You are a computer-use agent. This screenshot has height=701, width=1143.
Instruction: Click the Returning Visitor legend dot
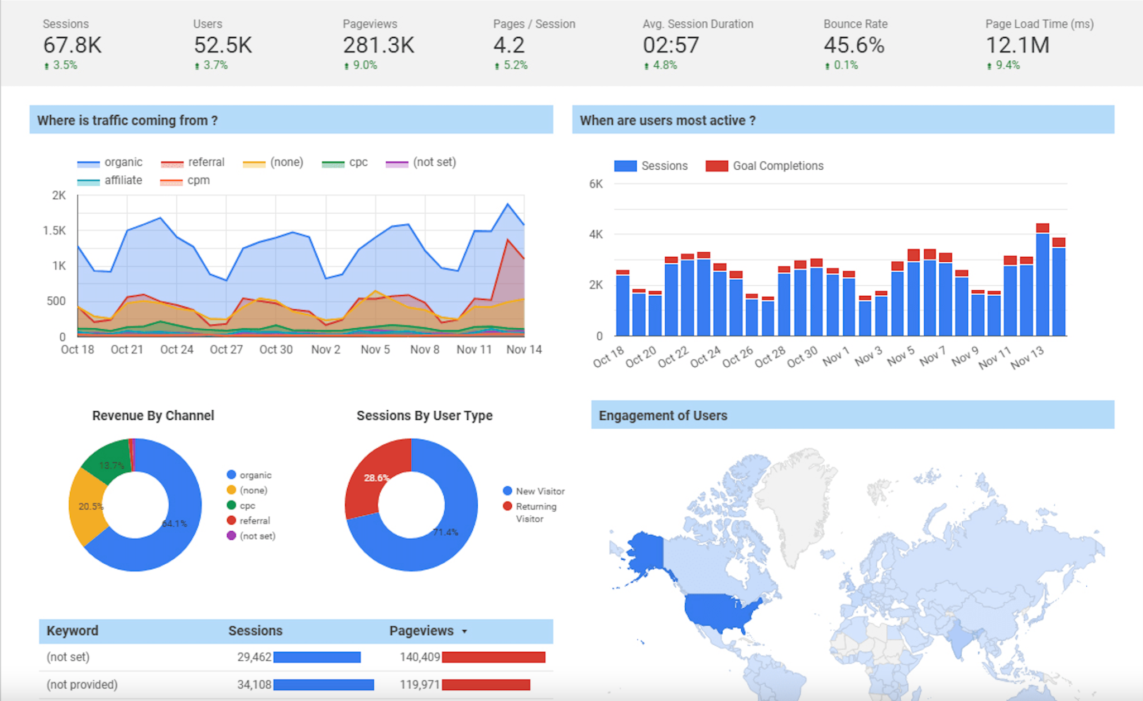pyautogui.click(x=507, y=506)
